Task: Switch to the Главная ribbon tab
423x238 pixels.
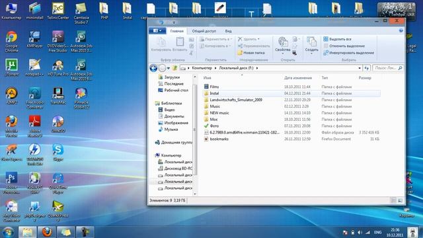Action: tap(176, 31)
